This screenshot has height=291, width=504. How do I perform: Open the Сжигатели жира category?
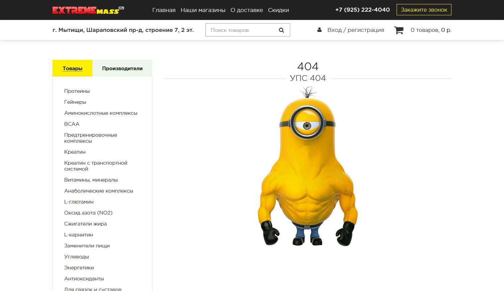point(85,223)
